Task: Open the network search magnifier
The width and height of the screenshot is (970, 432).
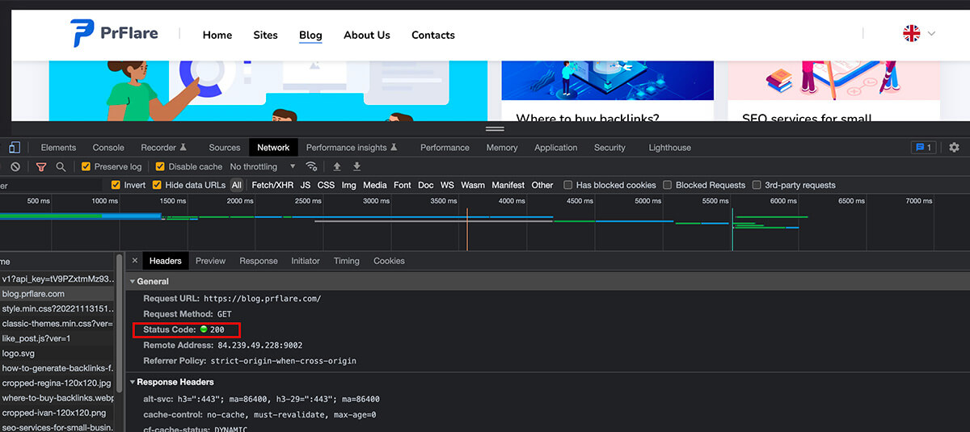Action: click(x=61, y=167)
